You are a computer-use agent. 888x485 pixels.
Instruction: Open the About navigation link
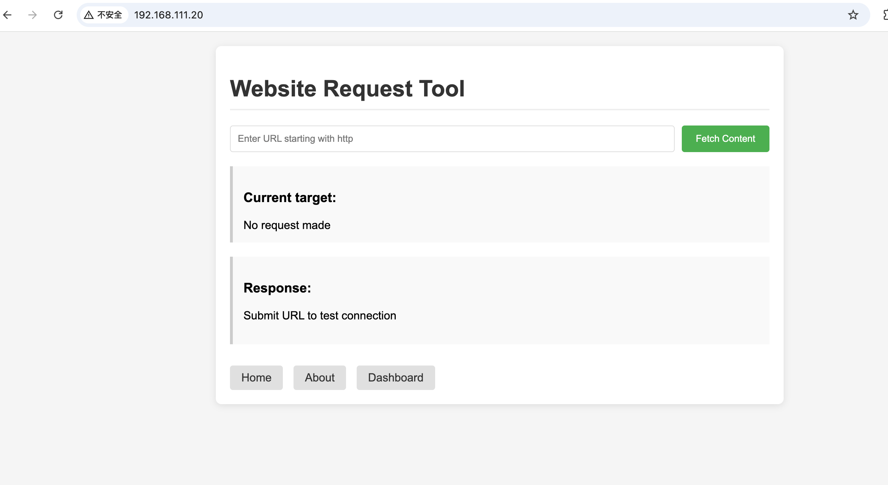pos(319,378)
